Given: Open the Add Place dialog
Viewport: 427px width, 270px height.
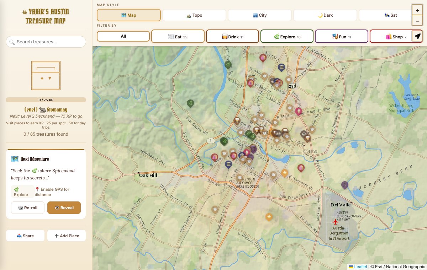Looking at the screenshot, I should click(67, 236).
